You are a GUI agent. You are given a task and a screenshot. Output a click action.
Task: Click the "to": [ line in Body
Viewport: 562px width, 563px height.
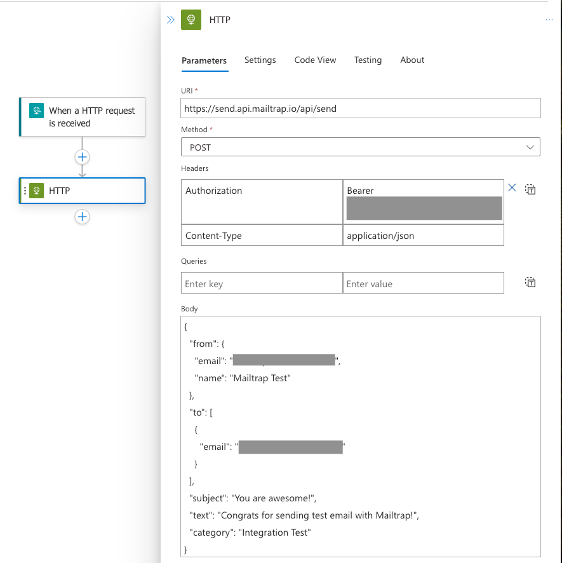[201, 412]
